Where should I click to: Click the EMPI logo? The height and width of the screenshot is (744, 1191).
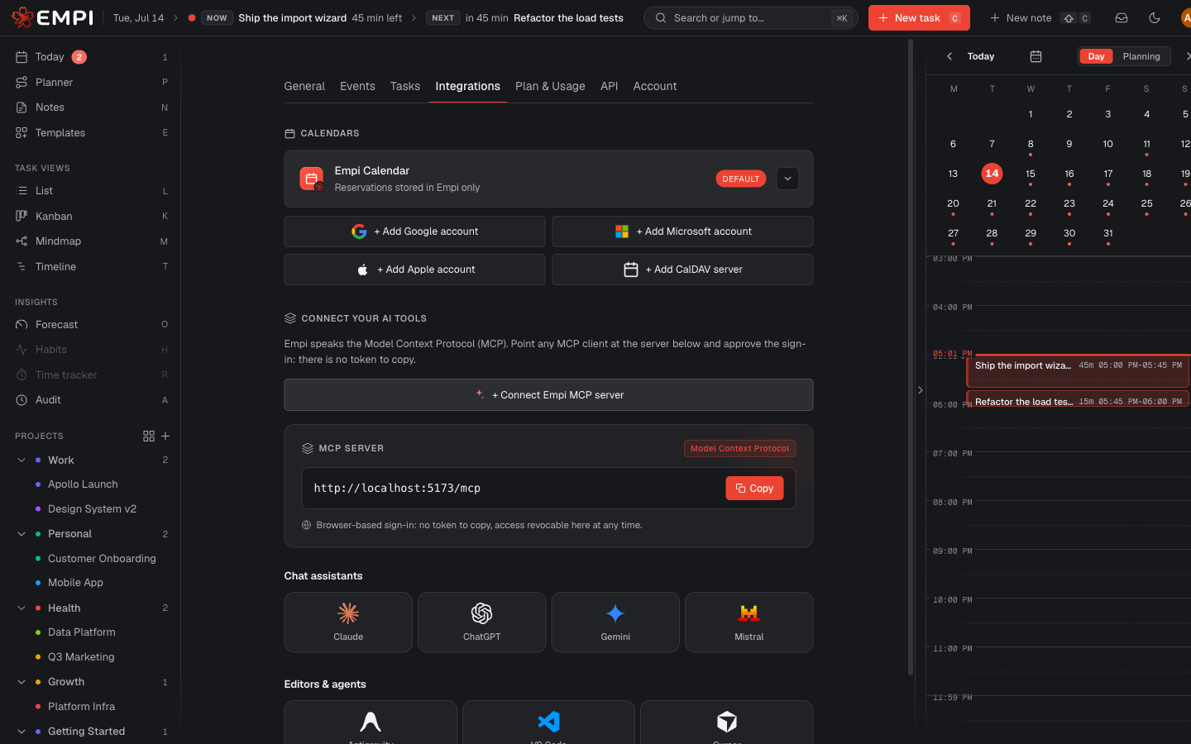click(x=52, y=17)
